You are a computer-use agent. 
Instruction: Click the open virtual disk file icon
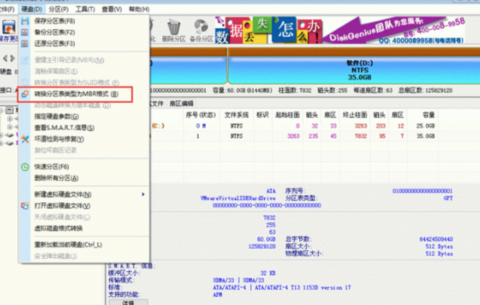click(x=25, y=206)
